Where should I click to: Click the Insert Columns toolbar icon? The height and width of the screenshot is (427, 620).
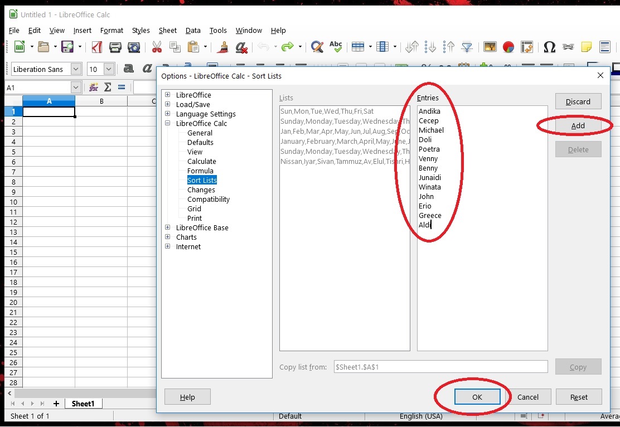pyautogui.click(x=382, y=47)
